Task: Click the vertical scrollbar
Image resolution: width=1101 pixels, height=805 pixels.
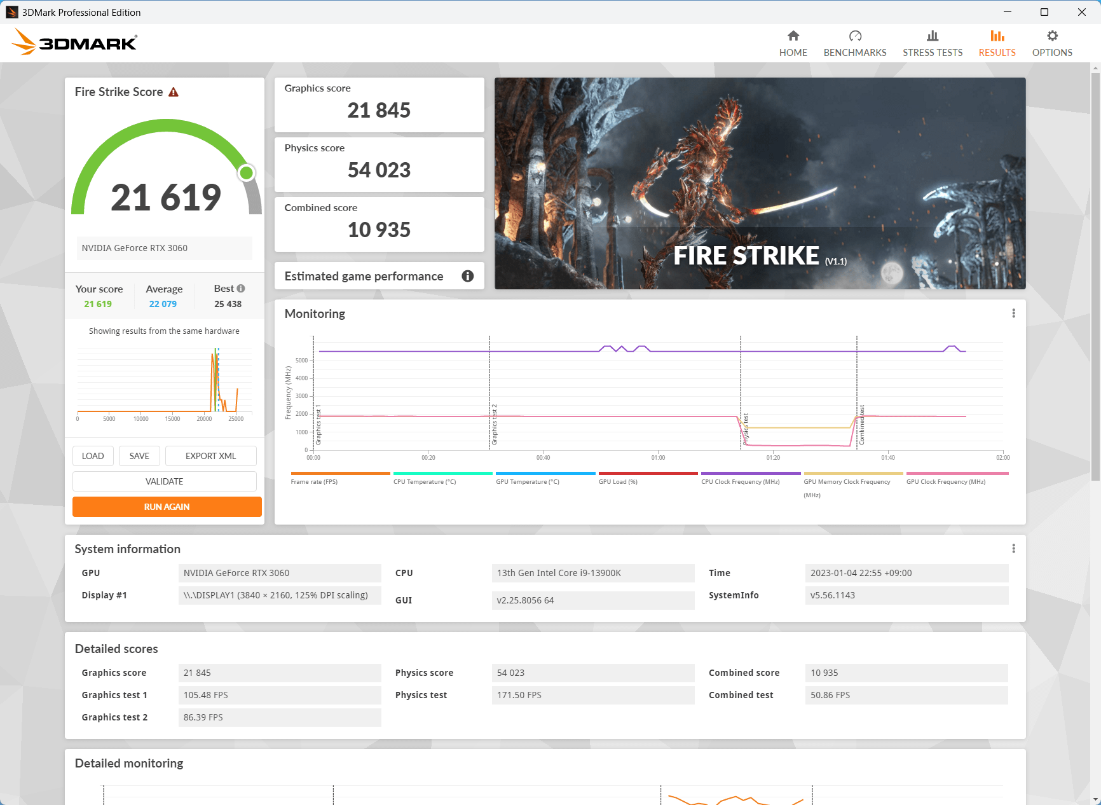Action: [x=1095, y=277]
